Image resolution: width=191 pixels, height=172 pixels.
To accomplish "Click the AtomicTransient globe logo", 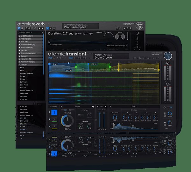I will pos(168,56).
